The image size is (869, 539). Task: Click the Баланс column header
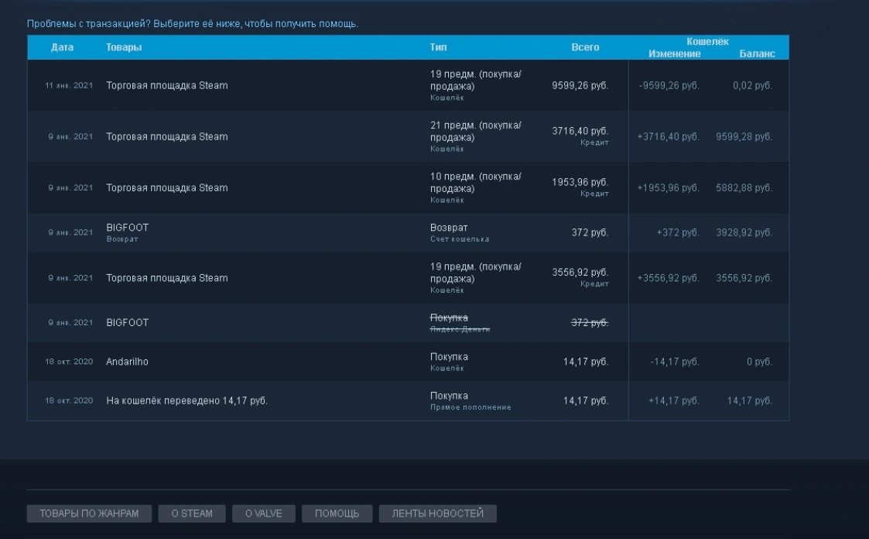757,53
